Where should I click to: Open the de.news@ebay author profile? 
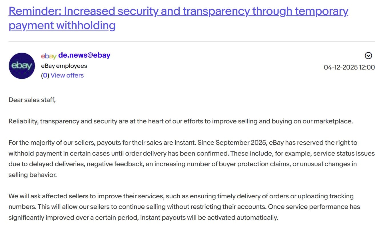pyautogui.click(x=84, y=55)
